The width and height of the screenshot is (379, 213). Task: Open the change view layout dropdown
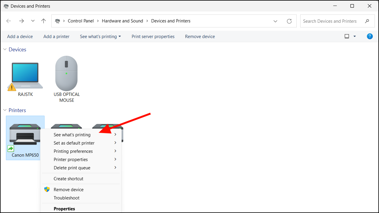354,36
